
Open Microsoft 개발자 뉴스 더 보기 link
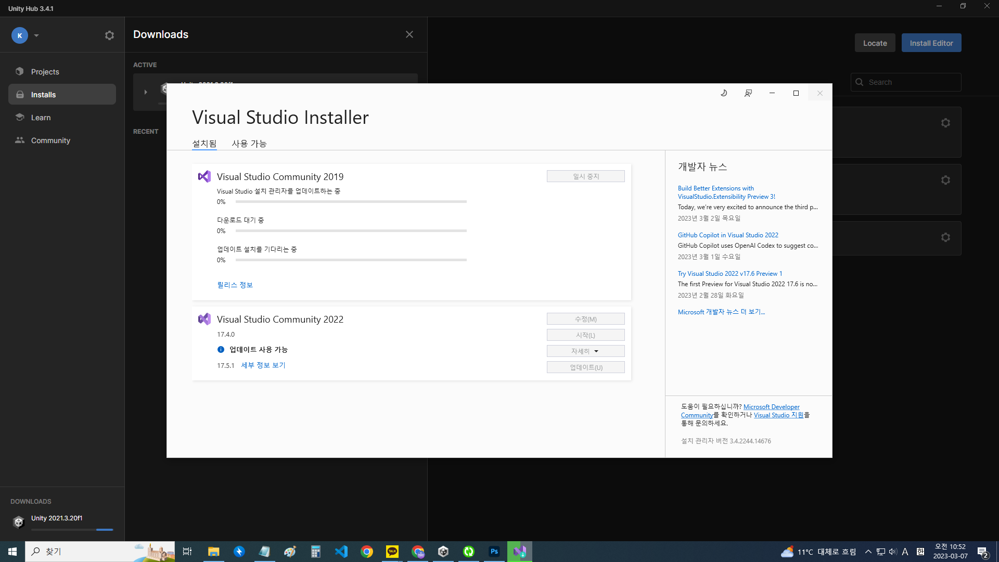click(721, 312)
